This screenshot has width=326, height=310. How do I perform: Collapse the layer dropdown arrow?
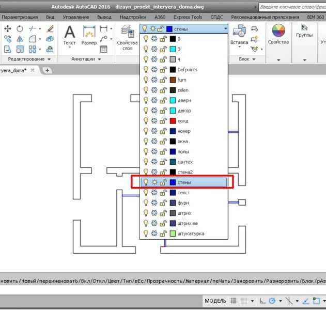pos(226,29)
